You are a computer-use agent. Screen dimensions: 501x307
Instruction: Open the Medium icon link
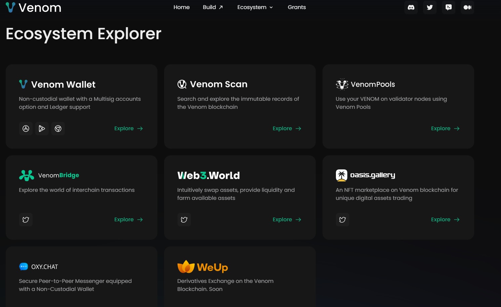[467, 7]
